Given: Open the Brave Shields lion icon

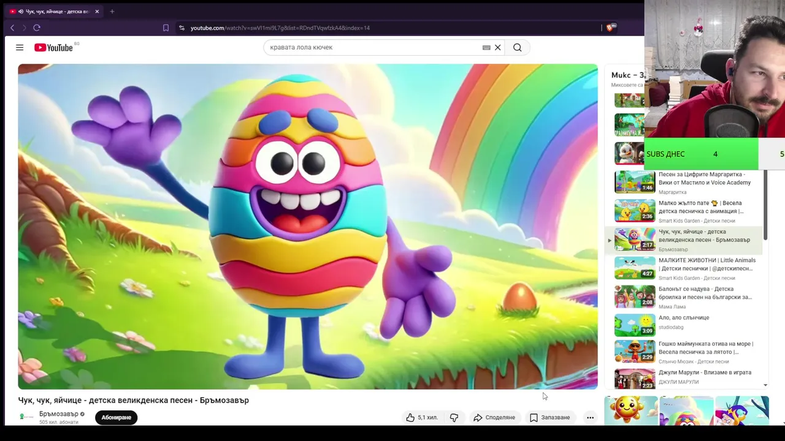Looking at the screenshot, I should [611, 28].
